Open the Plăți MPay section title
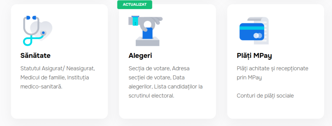 (x=254, y=56)
